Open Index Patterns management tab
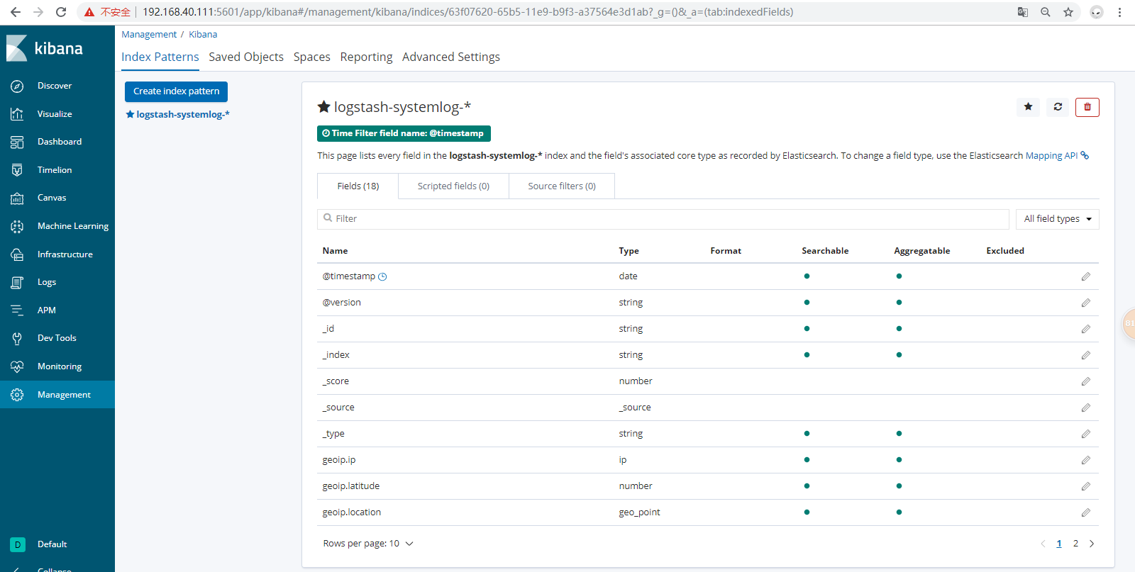Image resolution: width=1135 pixels, height=572 pixels. coord(160,57)
